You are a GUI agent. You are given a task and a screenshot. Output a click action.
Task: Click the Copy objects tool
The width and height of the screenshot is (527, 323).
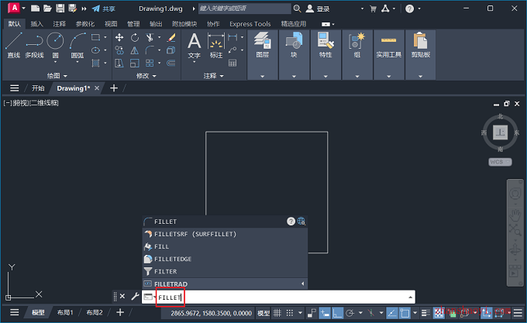[x=119, y=50]
